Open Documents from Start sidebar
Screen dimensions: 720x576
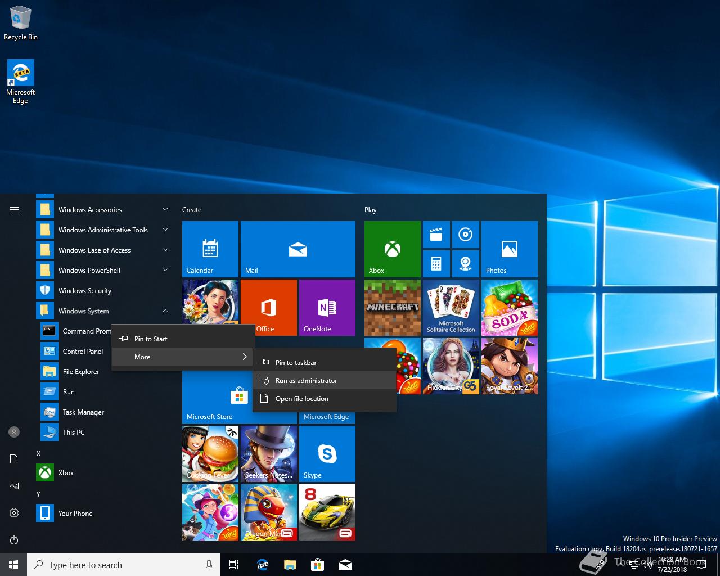14,459
